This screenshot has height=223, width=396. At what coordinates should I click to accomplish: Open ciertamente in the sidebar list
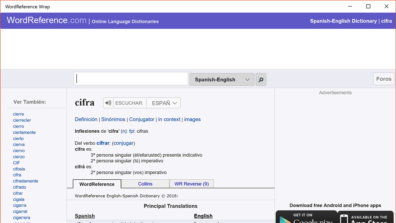tap(24, 132)
